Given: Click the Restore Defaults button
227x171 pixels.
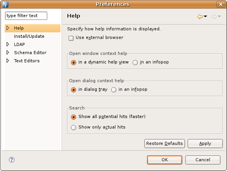Looking at the screenshot, I should tap(165, 143).
